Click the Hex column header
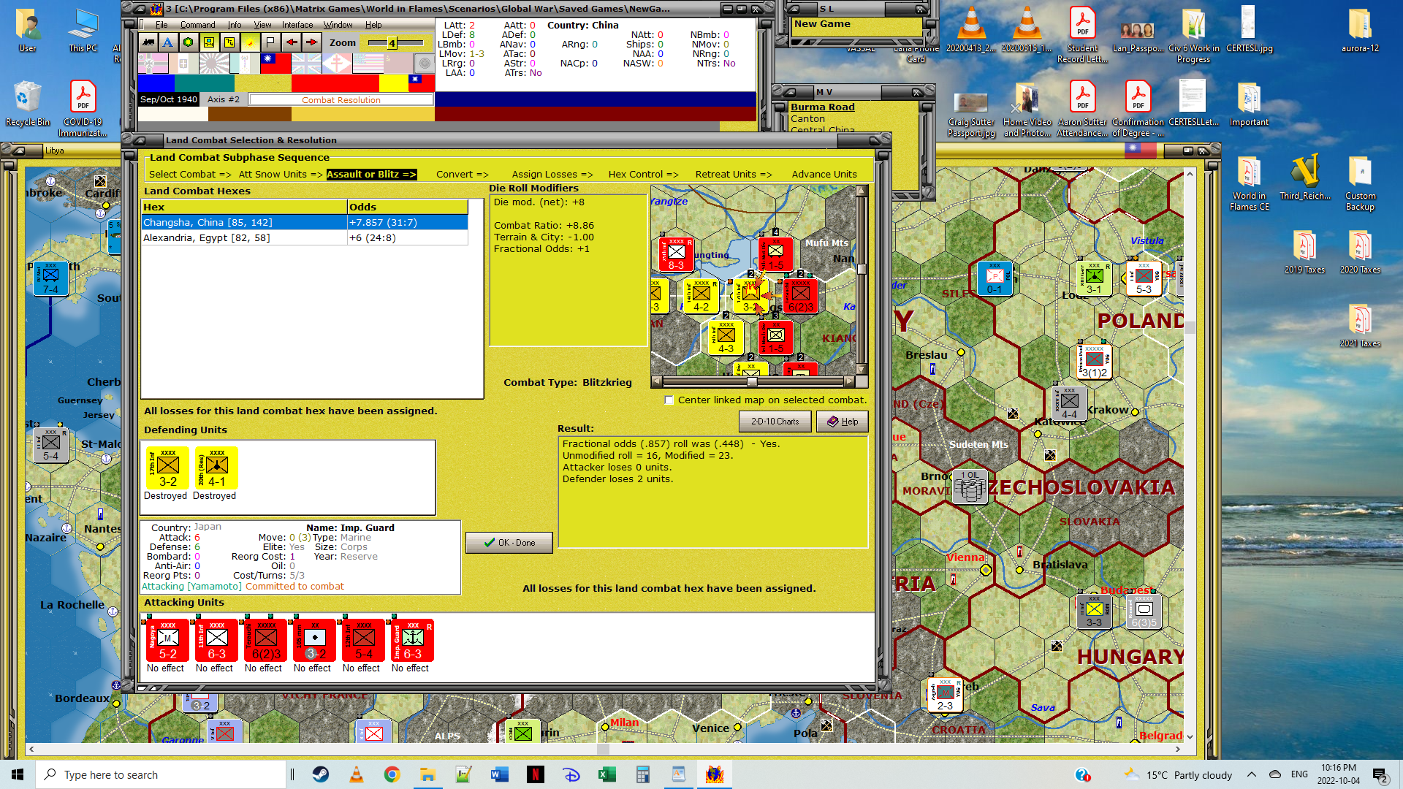The width and height of the screenshot is (1403, 789). (x=244, y=207)
